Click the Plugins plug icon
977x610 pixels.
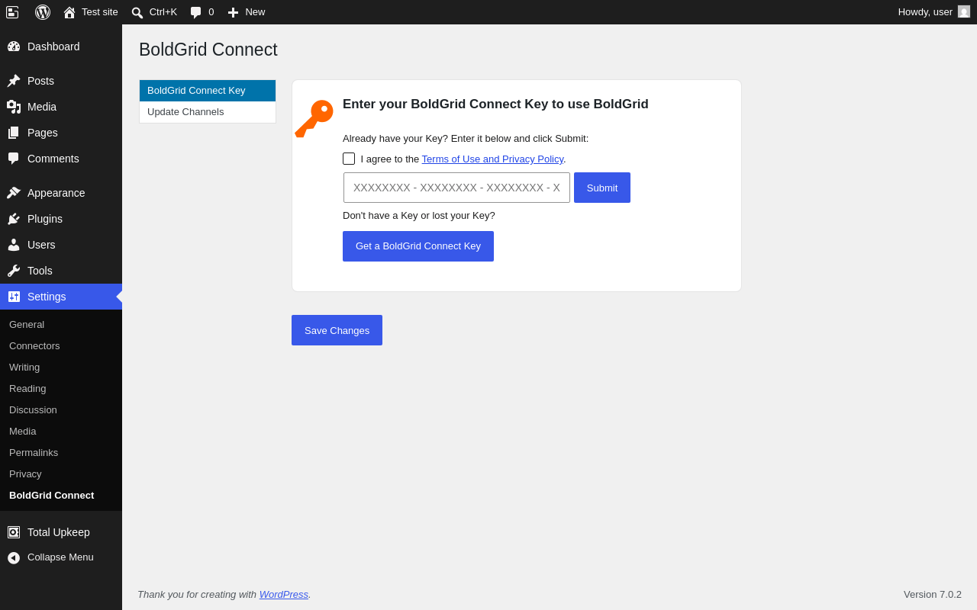tap(14, 219)
